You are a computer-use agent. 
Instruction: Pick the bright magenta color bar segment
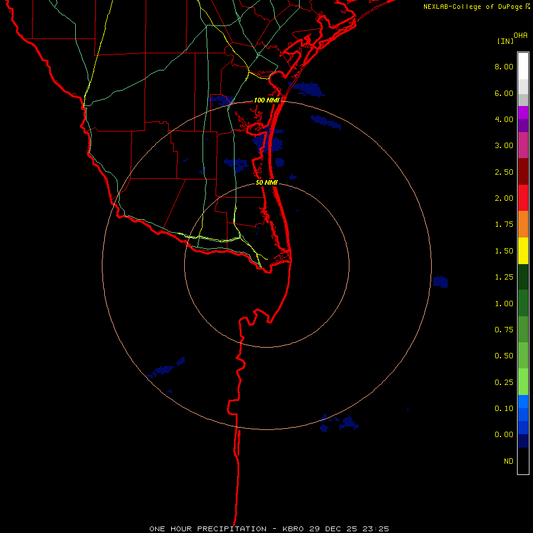523,113
